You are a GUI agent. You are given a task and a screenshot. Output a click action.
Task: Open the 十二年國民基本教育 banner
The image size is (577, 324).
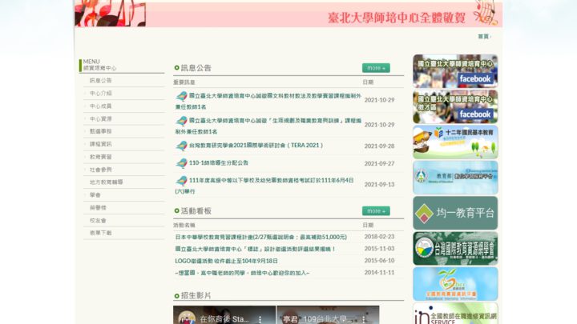(455, 142)
